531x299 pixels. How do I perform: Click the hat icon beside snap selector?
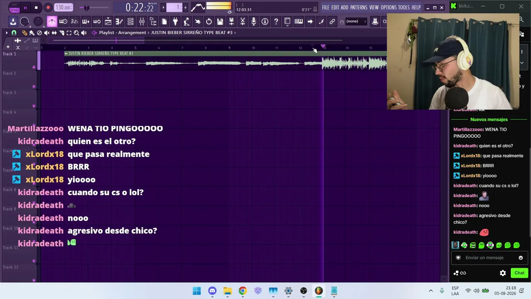375,22
